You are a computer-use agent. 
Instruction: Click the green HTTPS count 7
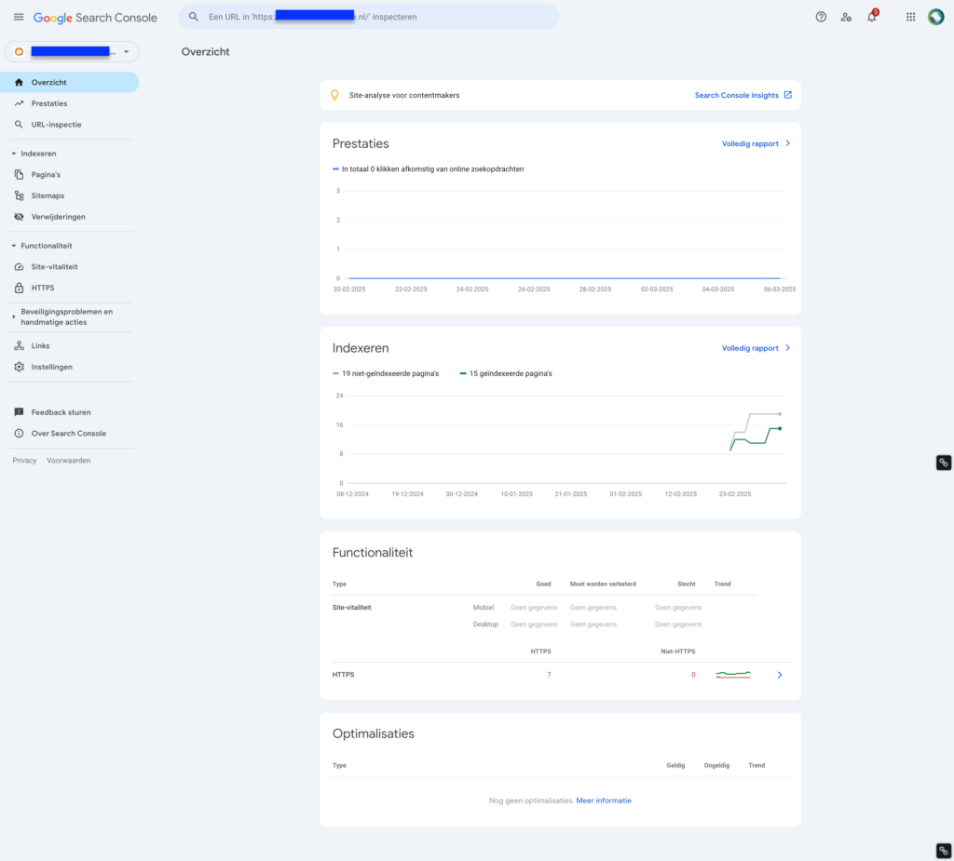(549, 675)
